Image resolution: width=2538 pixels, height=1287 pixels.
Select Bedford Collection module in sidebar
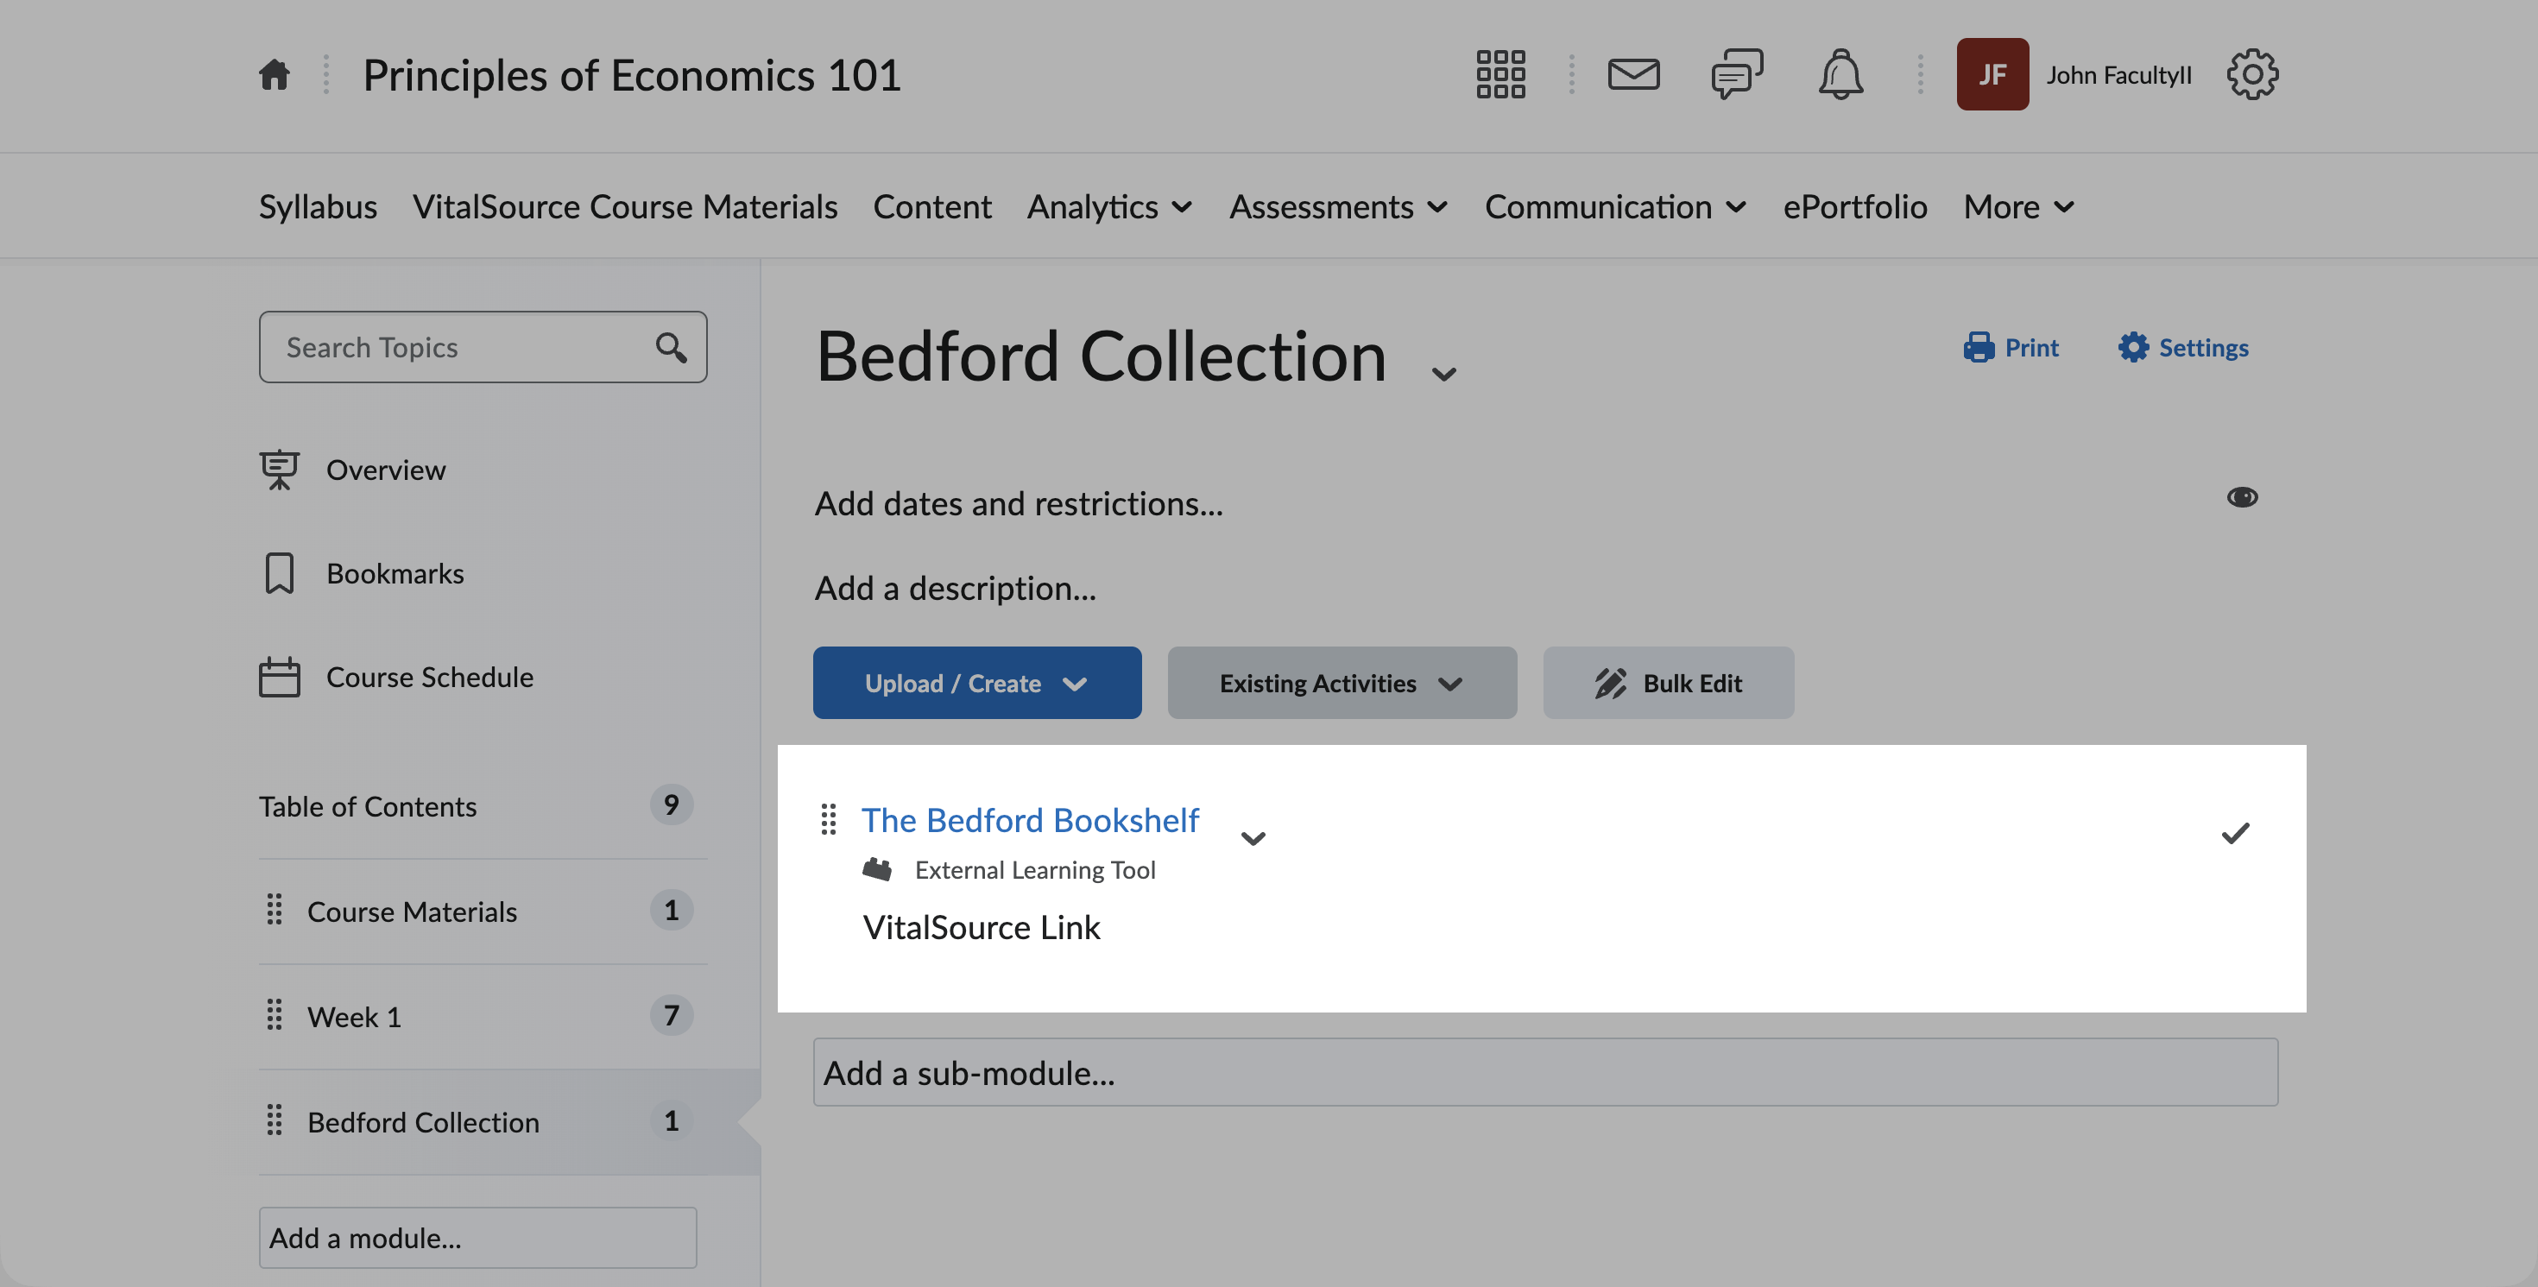[x=424, y=1122]
